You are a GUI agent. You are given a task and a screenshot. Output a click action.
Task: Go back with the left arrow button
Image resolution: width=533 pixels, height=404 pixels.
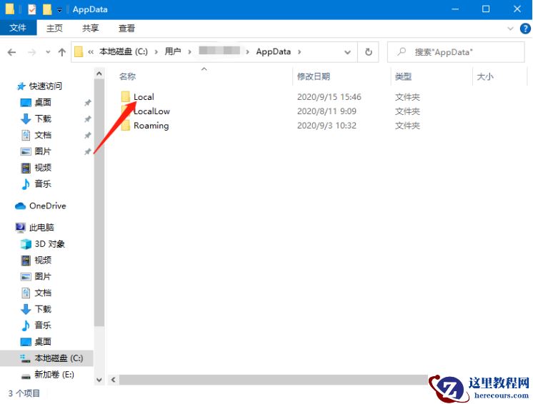click(x=12, y=52)
